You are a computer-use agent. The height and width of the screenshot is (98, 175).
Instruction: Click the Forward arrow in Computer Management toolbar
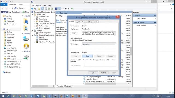pos(35,8)
